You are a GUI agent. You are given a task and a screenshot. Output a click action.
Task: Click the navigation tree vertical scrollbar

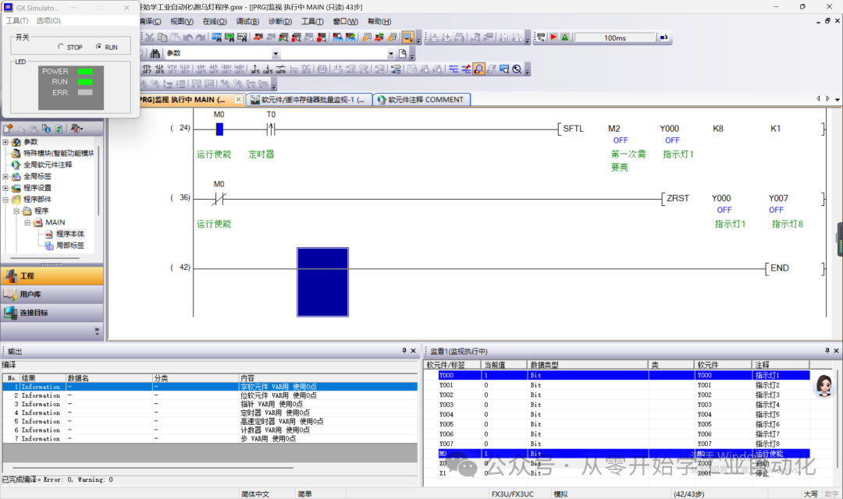click(x=98, y=180)
